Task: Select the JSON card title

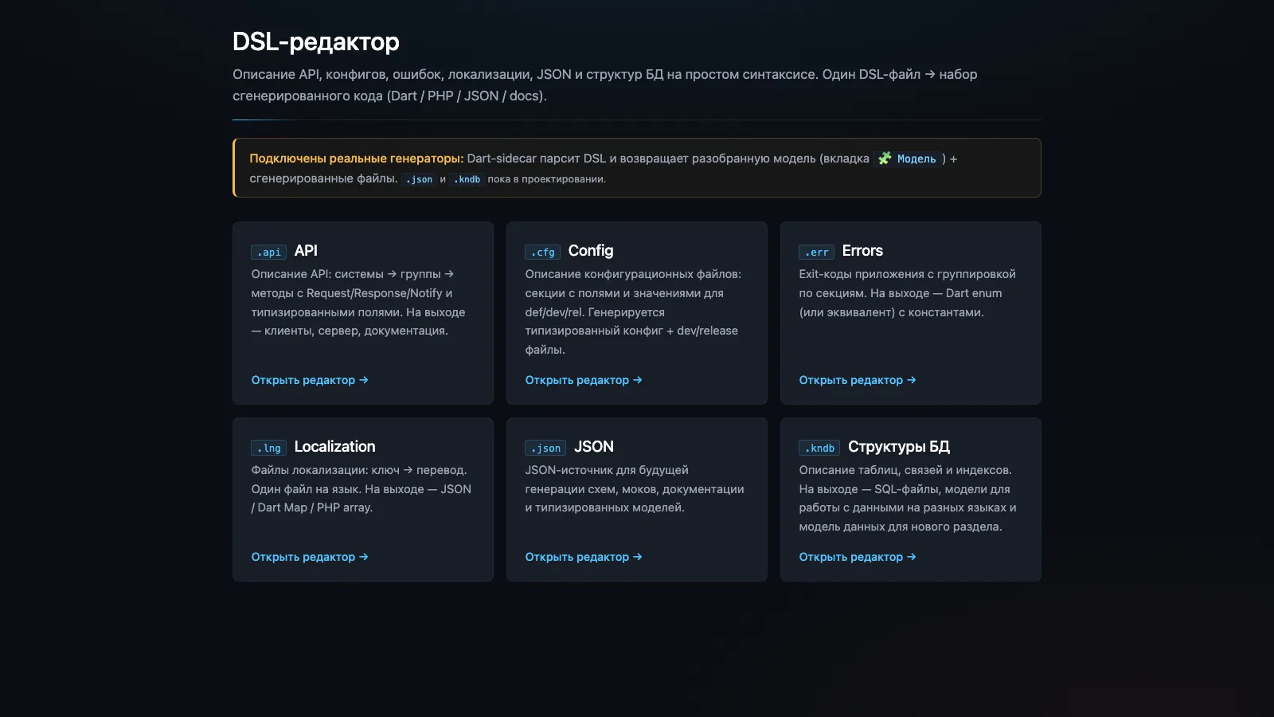Action: (594, 447)
